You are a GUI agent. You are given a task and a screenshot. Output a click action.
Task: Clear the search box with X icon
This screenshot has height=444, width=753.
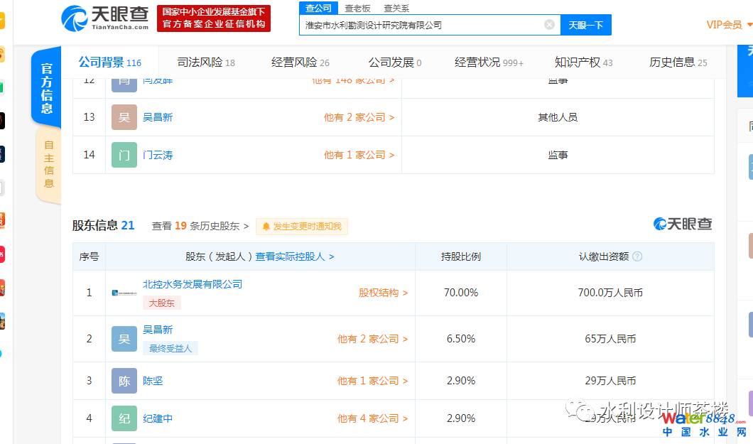click(549, 25)
